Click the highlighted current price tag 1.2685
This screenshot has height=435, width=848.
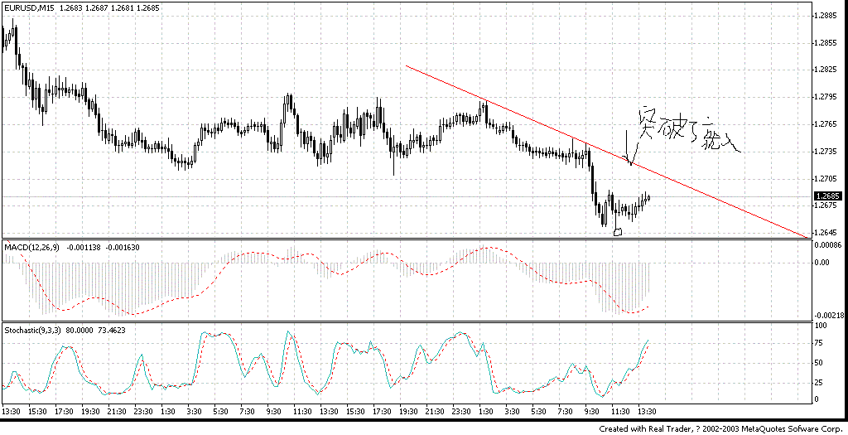point(829,196)
